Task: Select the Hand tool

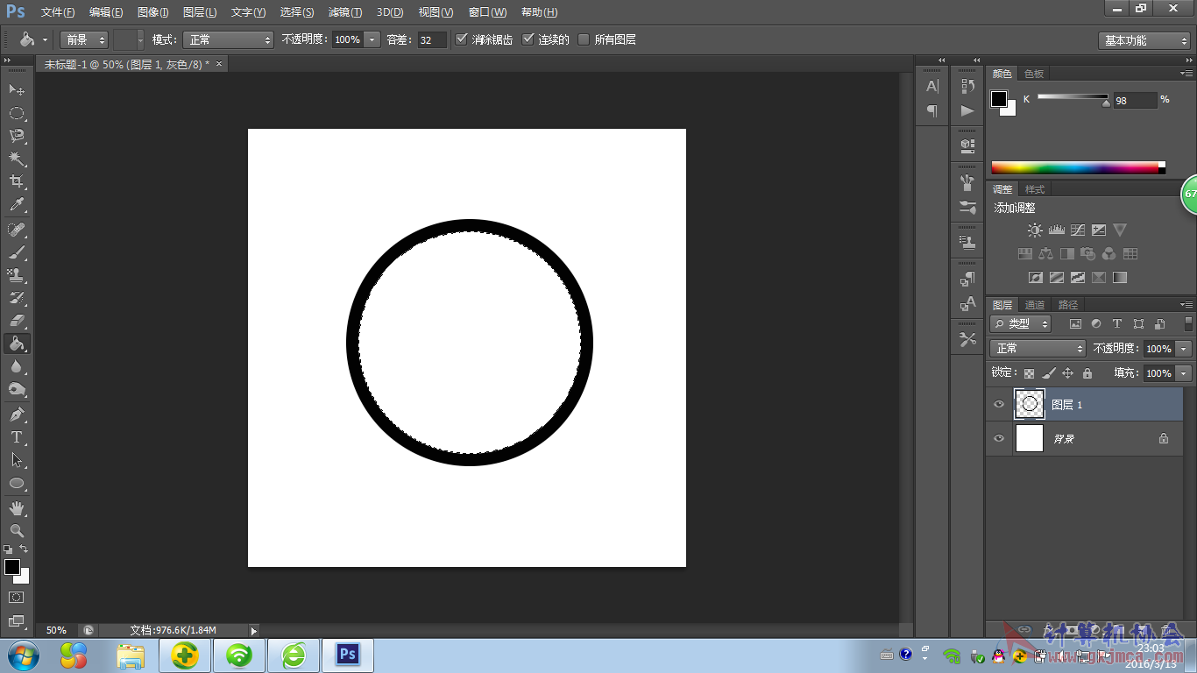Action: pyautogui.click(x=17, y=507)
